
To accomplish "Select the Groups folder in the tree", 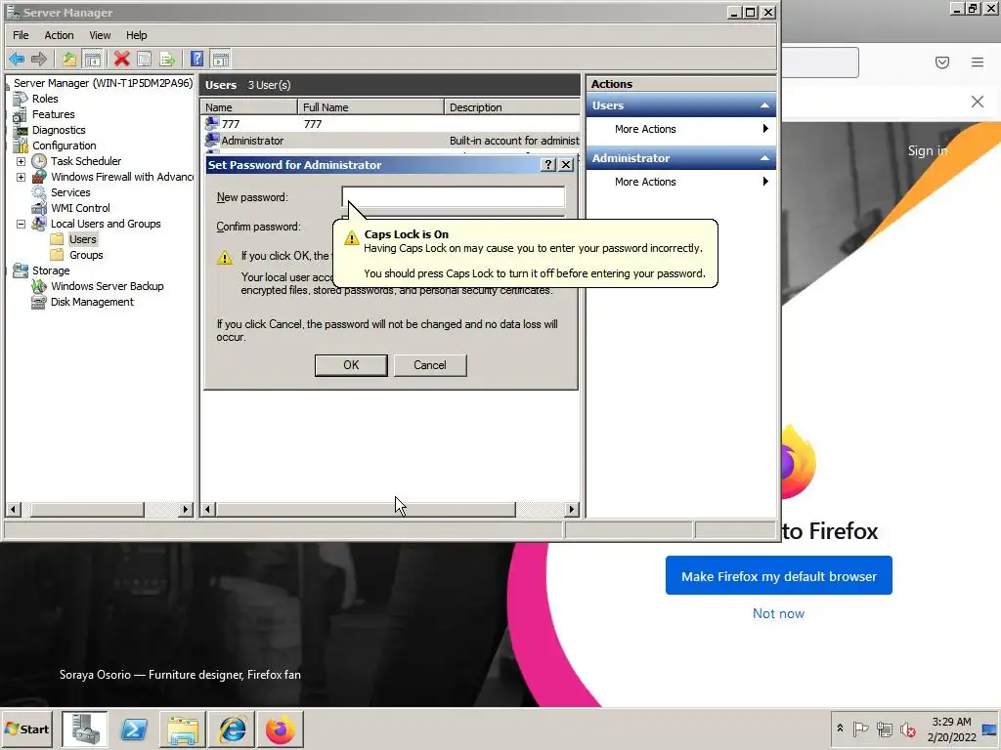I will click(x=86, y=255).
